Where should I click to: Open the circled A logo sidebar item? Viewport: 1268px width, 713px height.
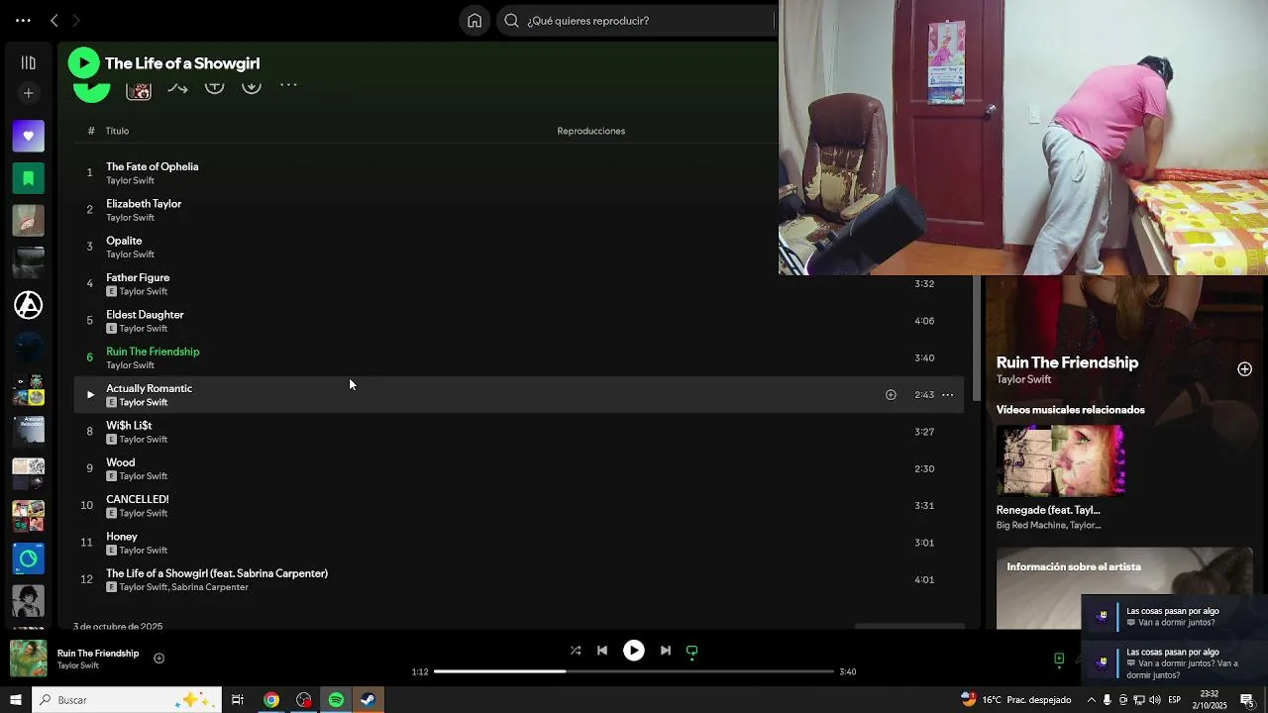tap(28, 305)
